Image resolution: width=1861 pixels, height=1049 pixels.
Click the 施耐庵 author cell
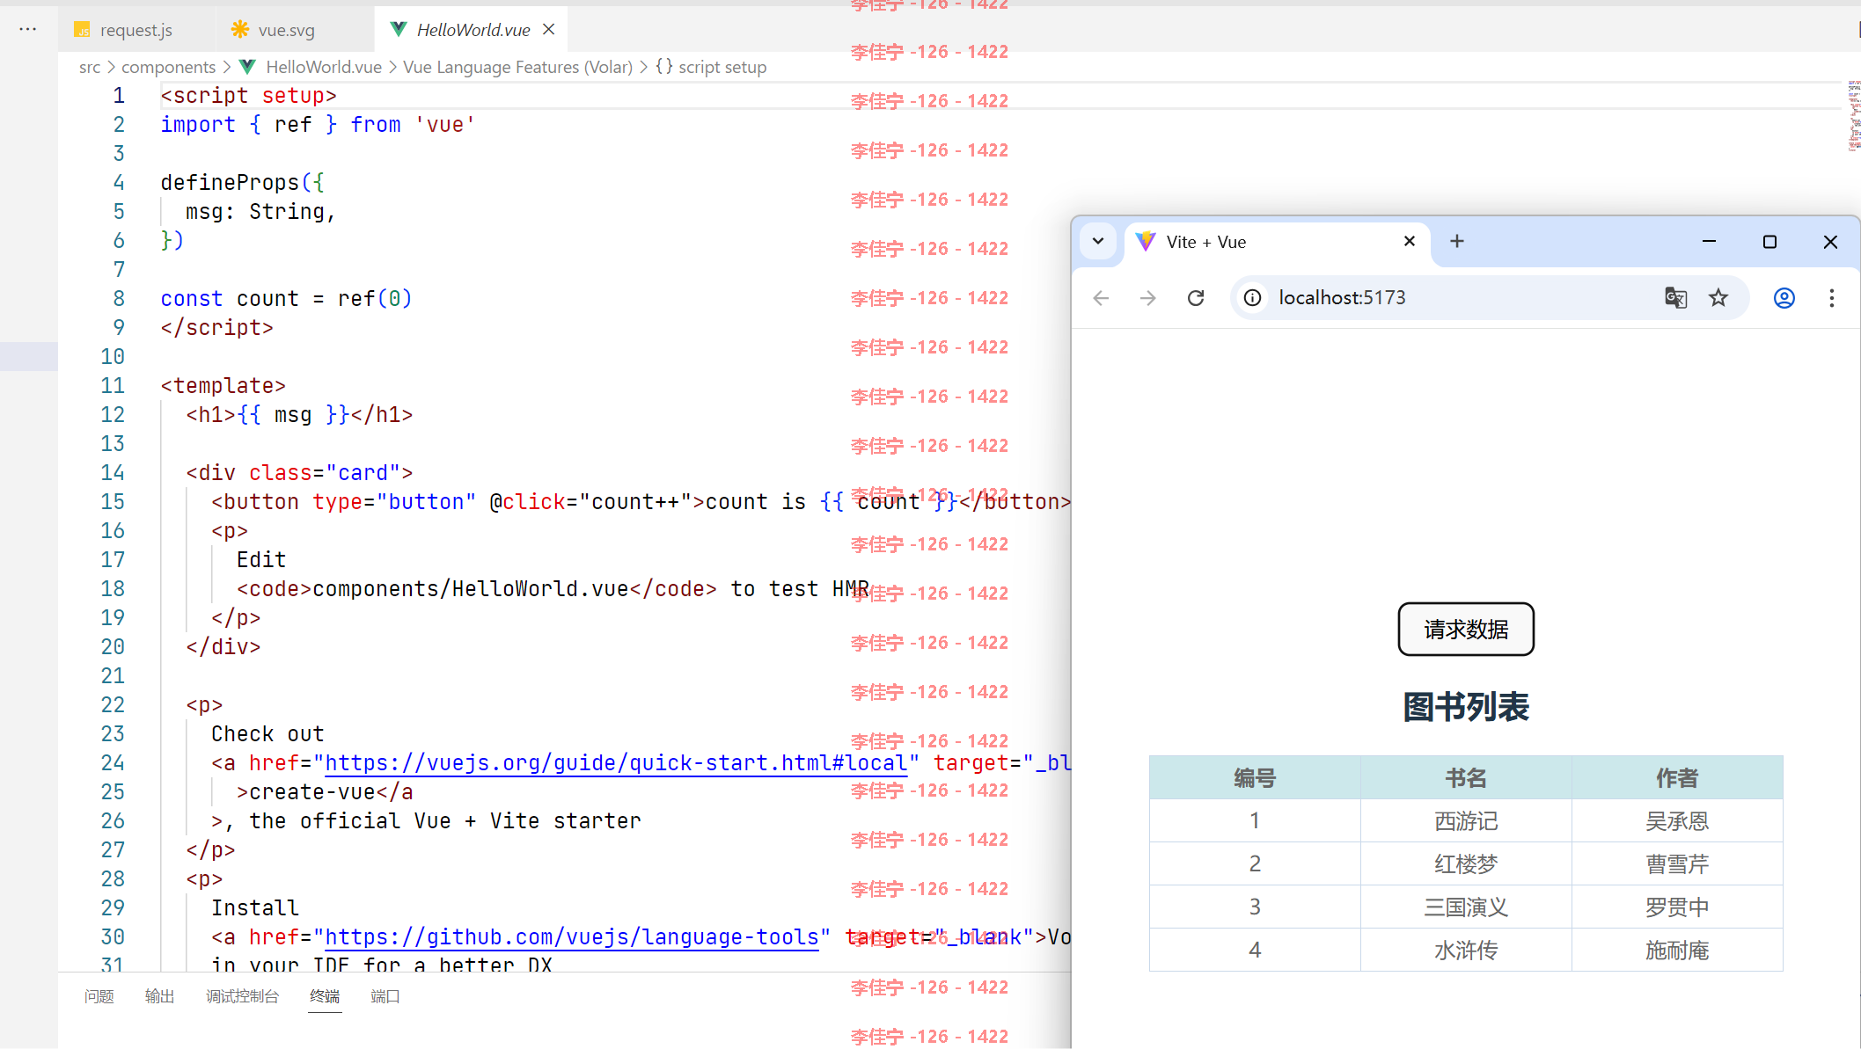[x=1677, y=950]
